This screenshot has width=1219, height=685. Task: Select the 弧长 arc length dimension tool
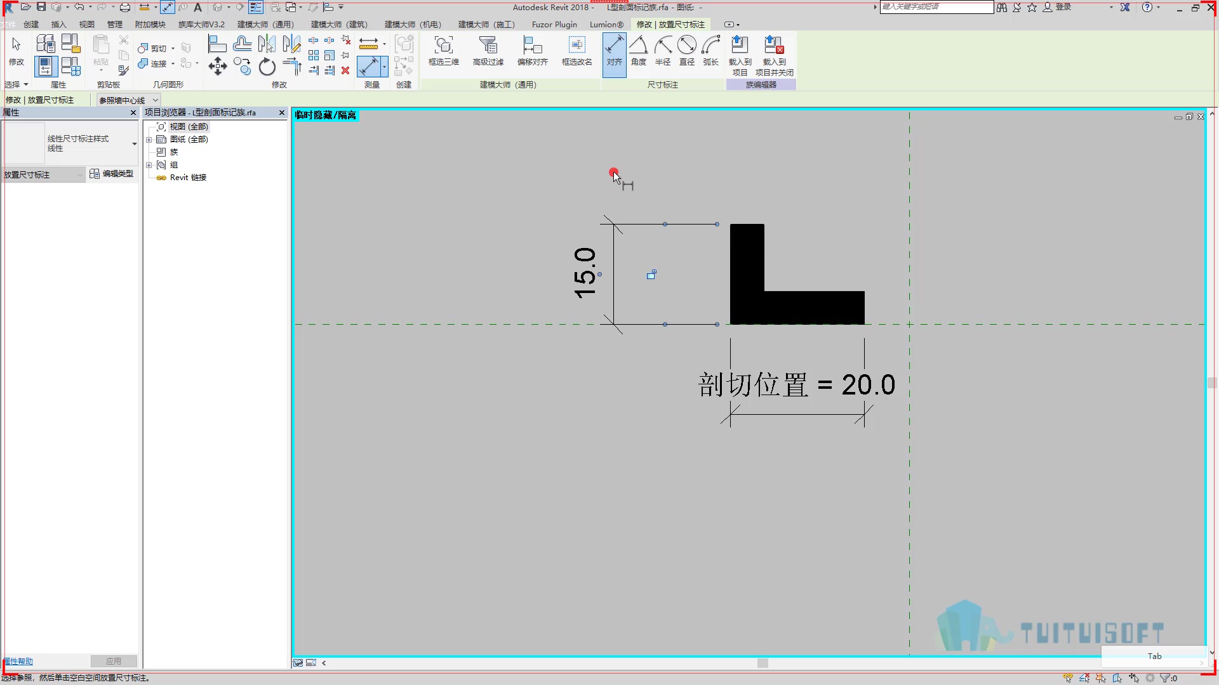711,51
